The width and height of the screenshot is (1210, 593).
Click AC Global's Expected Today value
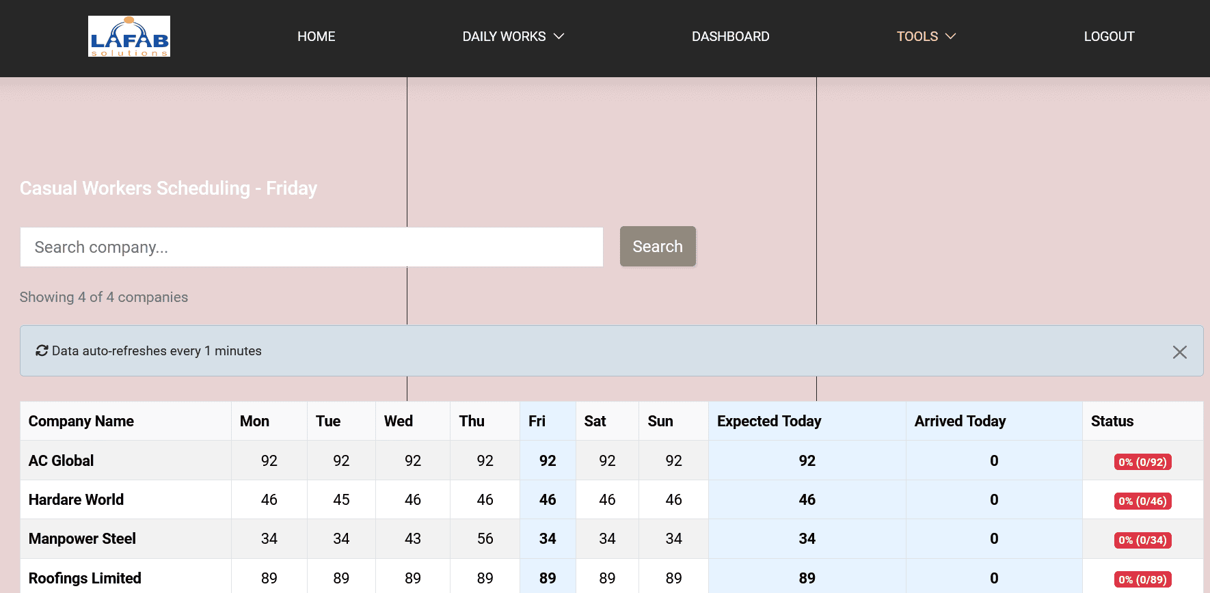coord(807,460)
